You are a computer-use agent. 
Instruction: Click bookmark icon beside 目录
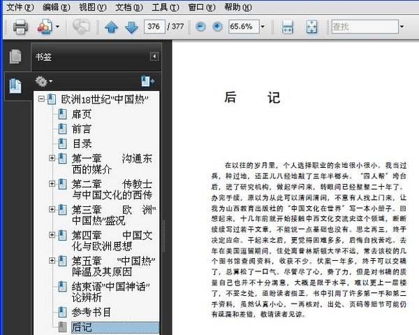[x=62, y=143]
